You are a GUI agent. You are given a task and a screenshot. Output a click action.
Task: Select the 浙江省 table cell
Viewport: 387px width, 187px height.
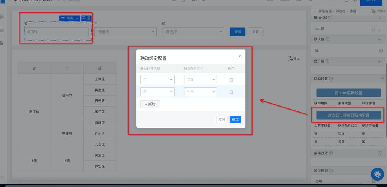[x=34, y=112]
